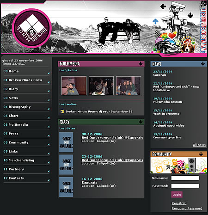Click the red heart graphic in banner
The width and height of the screenshot is (208, 215).
point(172,35)
